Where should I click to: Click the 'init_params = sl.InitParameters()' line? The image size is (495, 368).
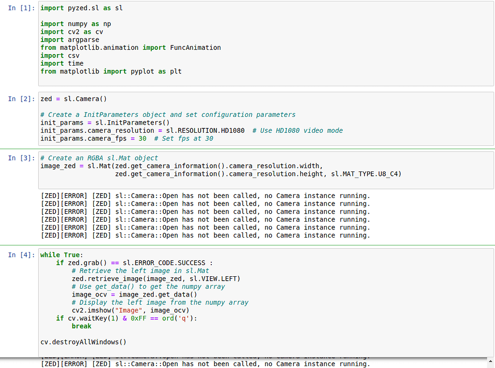[x=105, y=123]
